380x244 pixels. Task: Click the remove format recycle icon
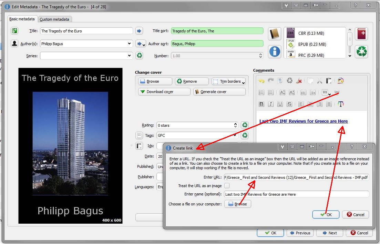pos(362,52)
